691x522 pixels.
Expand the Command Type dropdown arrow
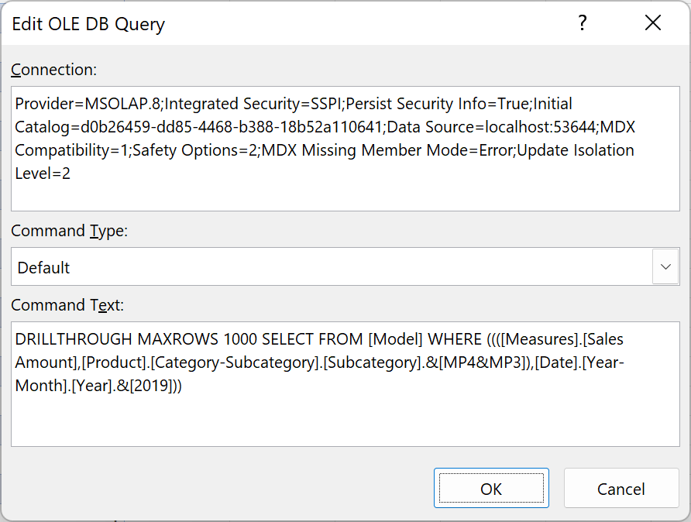point(665,266)
